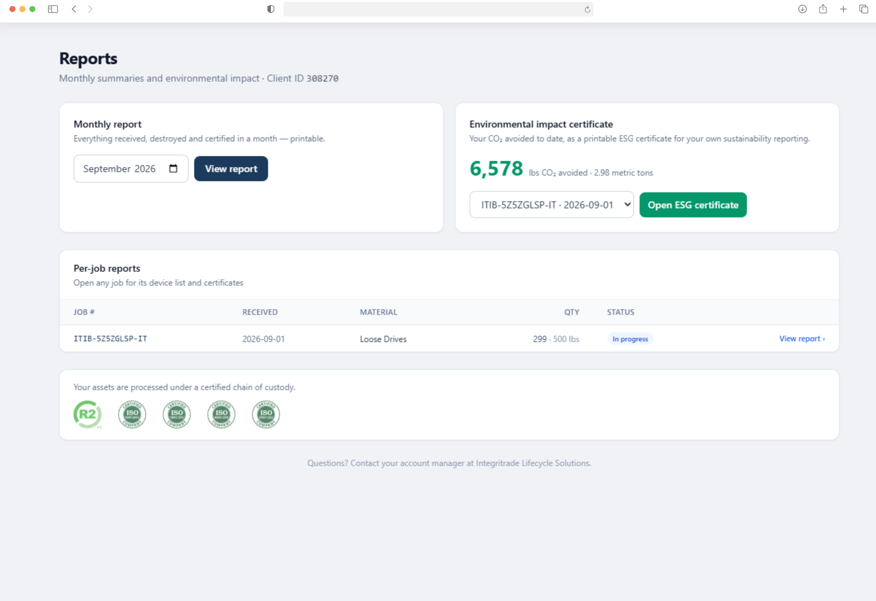Click the STATUS column header
This screenshot has width=876, height=601.
tap(621, 312)
